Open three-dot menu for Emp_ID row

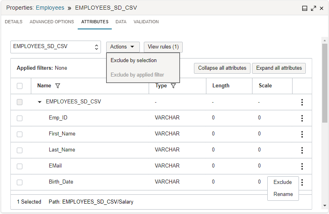coord(302,118)
